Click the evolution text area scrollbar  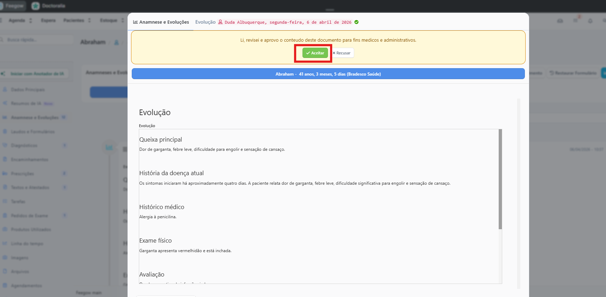500,179
